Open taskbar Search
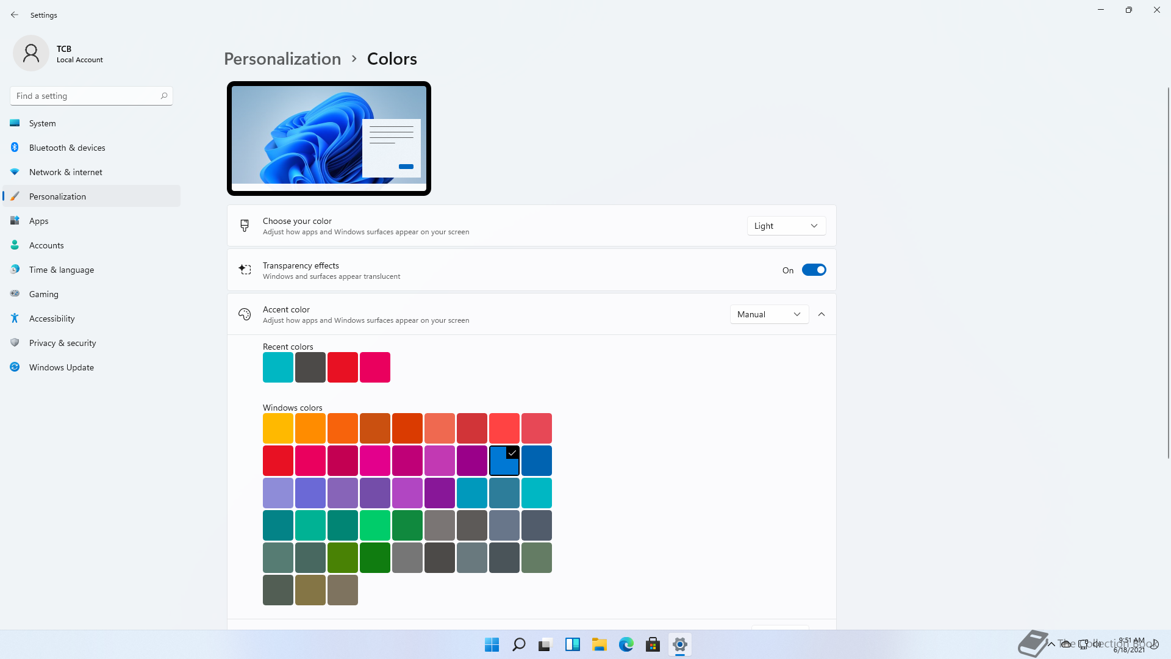1171x659 pixels. tap(519, 644)
